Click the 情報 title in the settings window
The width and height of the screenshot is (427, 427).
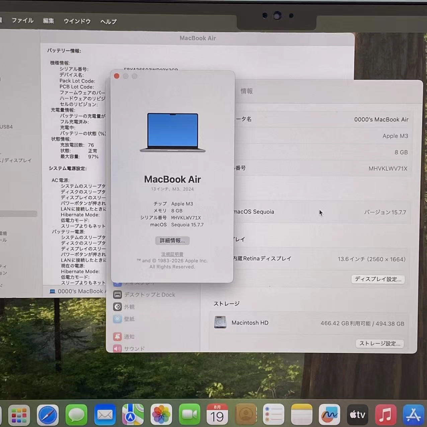247,91
